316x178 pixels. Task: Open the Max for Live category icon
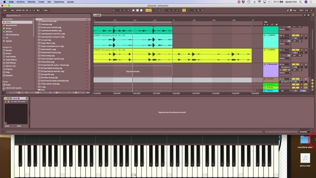(4, 66)
